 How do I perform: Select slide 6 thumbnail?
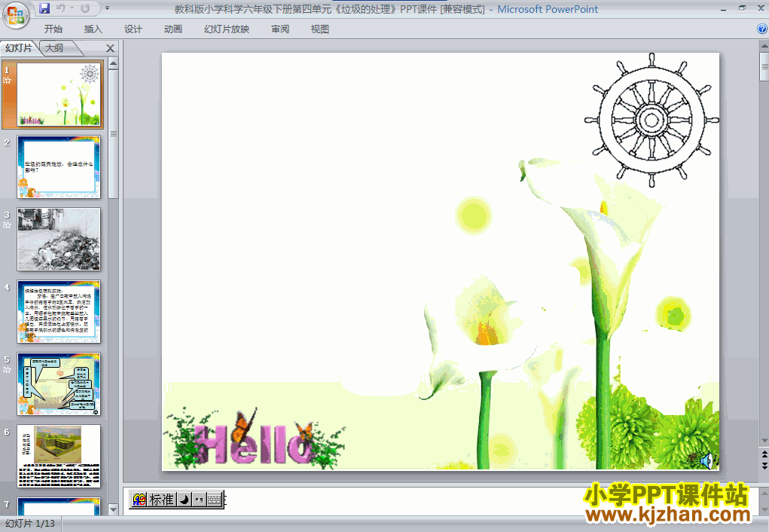point(59,457)
